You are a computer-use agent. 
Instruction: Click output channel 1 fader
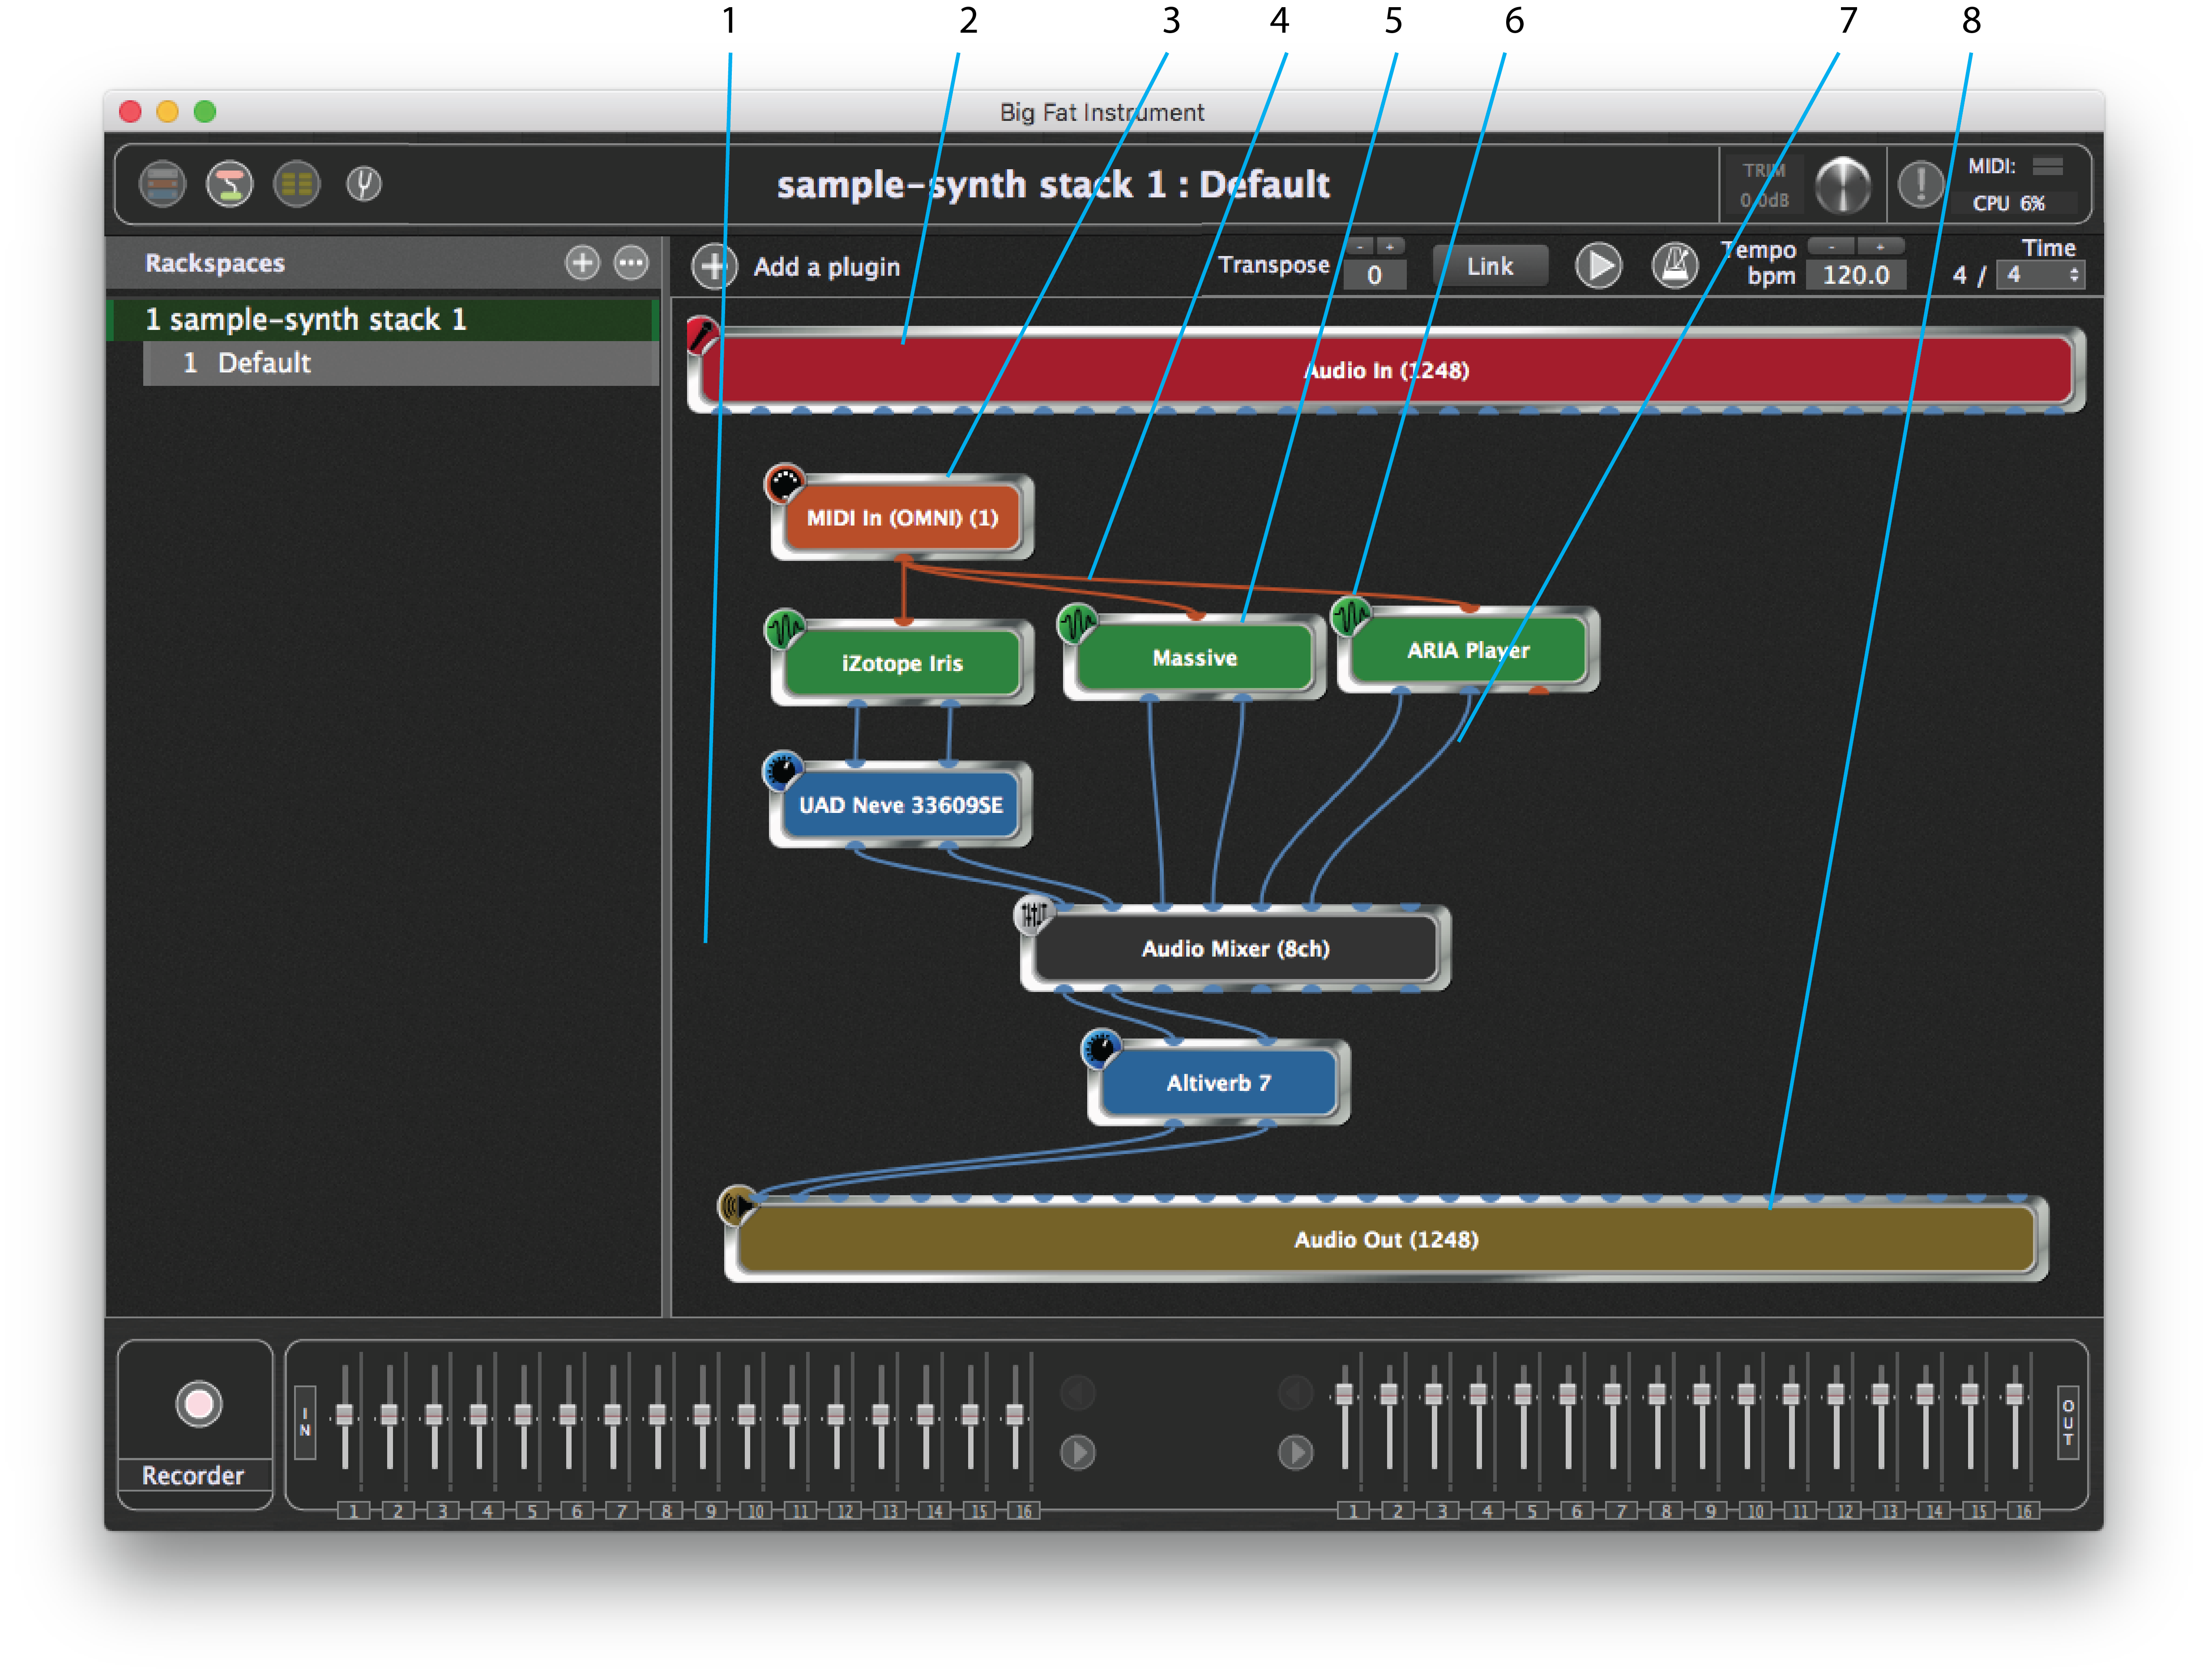[x=1345, y=1394]
